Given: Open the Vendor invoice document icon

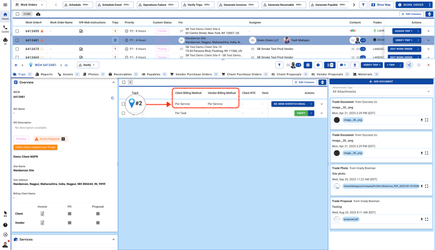Looking at the screenshot, I should (x=42, y=223).
